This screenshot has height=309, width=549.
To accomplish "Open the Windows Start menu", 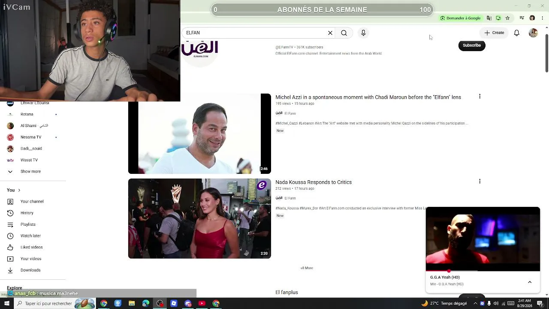I will click(7, 303).
